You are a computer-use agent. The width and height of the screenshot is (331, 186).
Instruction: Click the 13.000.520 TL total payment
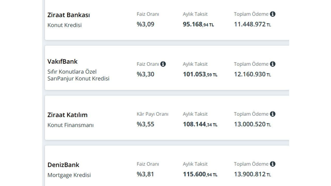[253, 124]
